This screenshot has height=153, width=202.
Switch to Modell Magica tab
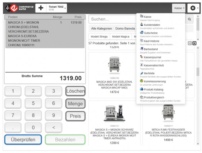(121, 37)
